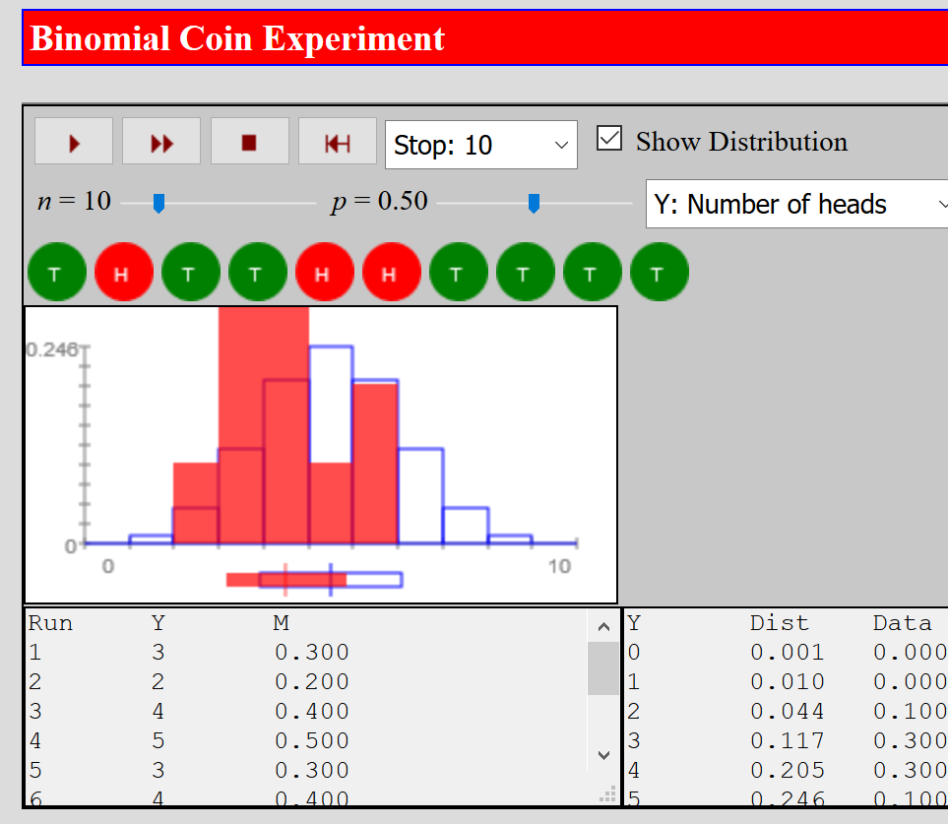Run a single step of the experiment
The width and height of the screenshot is (948, 824).
pyautogui.click(x=74, y=141)
